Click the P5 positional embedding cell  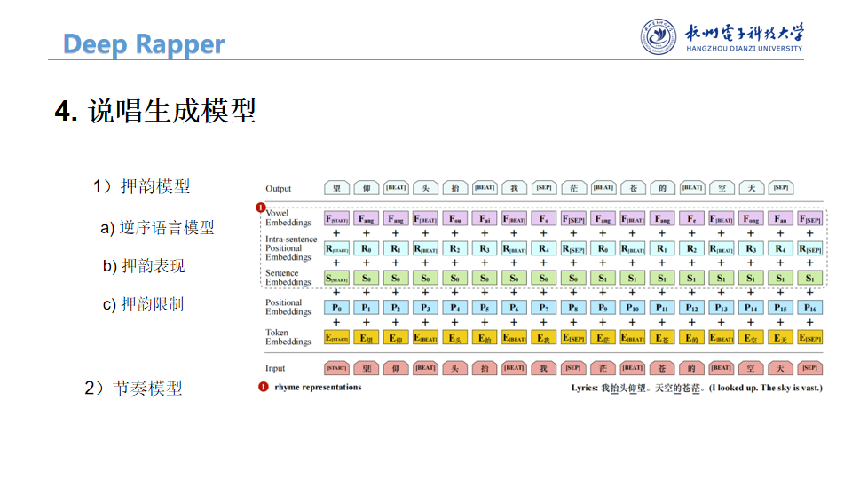click(x=485, y=308)
